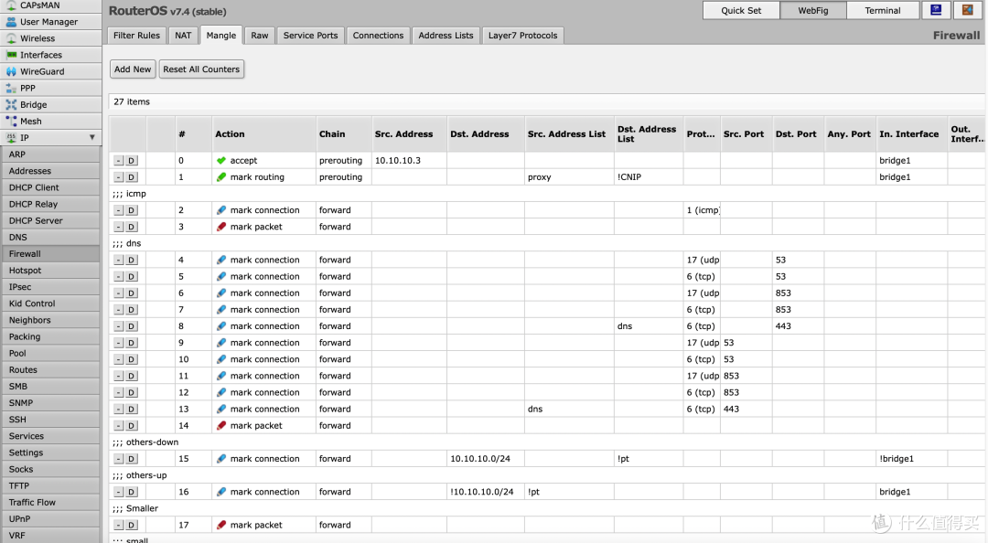This screenshot has height=543, width=988.
Task: Open the Service Ports tab
Action: [311, 36]
